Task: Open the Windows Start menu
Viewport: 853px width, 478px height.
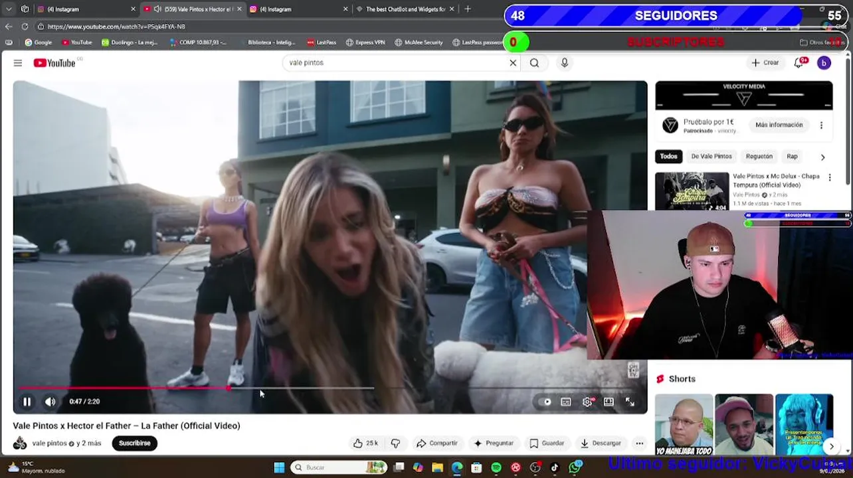Action: click(280, 467)
